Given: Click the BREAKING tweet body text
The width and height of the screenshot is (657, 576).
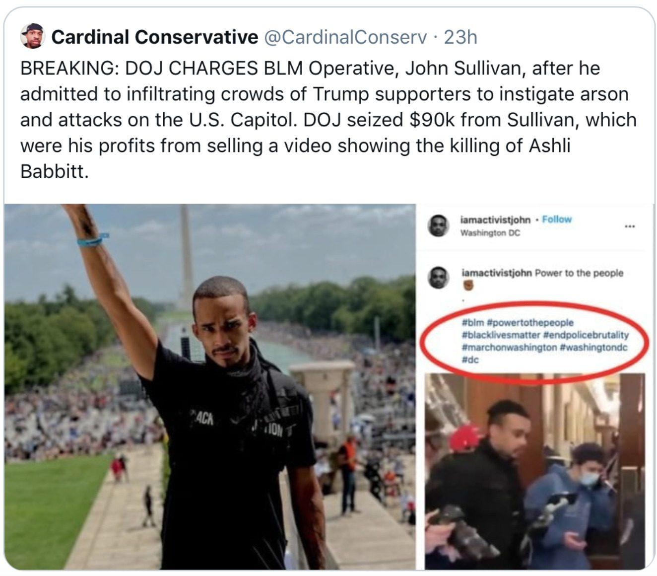Looking at the screenshot, I should pos(328,120).
